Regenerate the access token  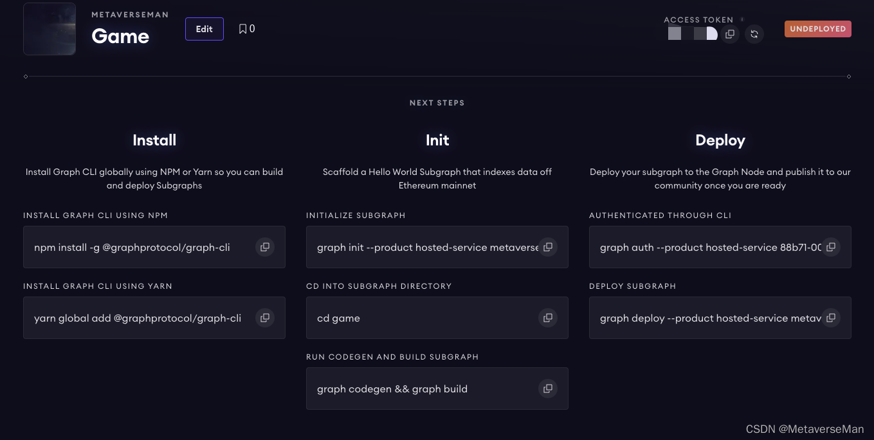[x=754, y=34]
